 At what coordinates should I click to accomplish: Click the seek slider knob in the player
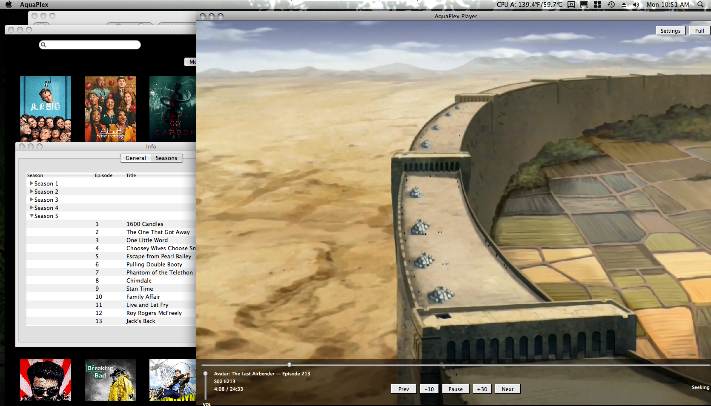pyautogui.click(x=290, y=365)
